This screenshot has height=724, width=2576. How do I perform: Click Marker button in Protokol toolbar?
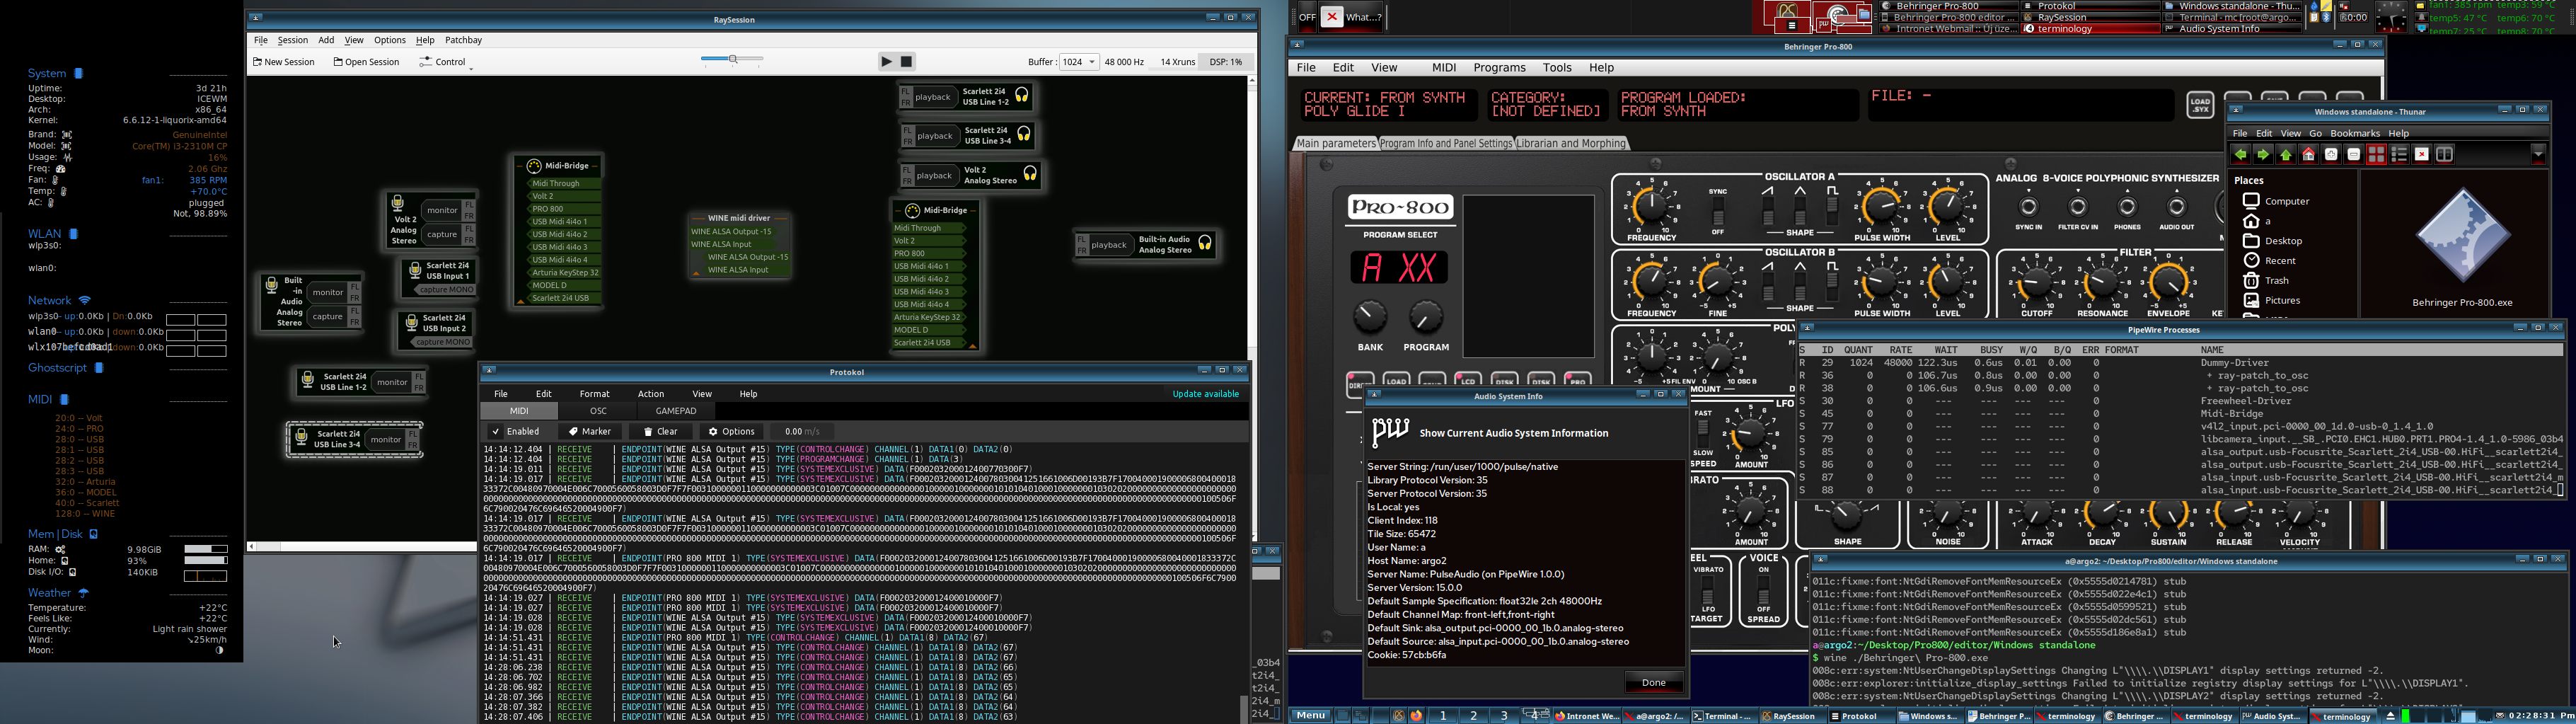tap(590, 431)
